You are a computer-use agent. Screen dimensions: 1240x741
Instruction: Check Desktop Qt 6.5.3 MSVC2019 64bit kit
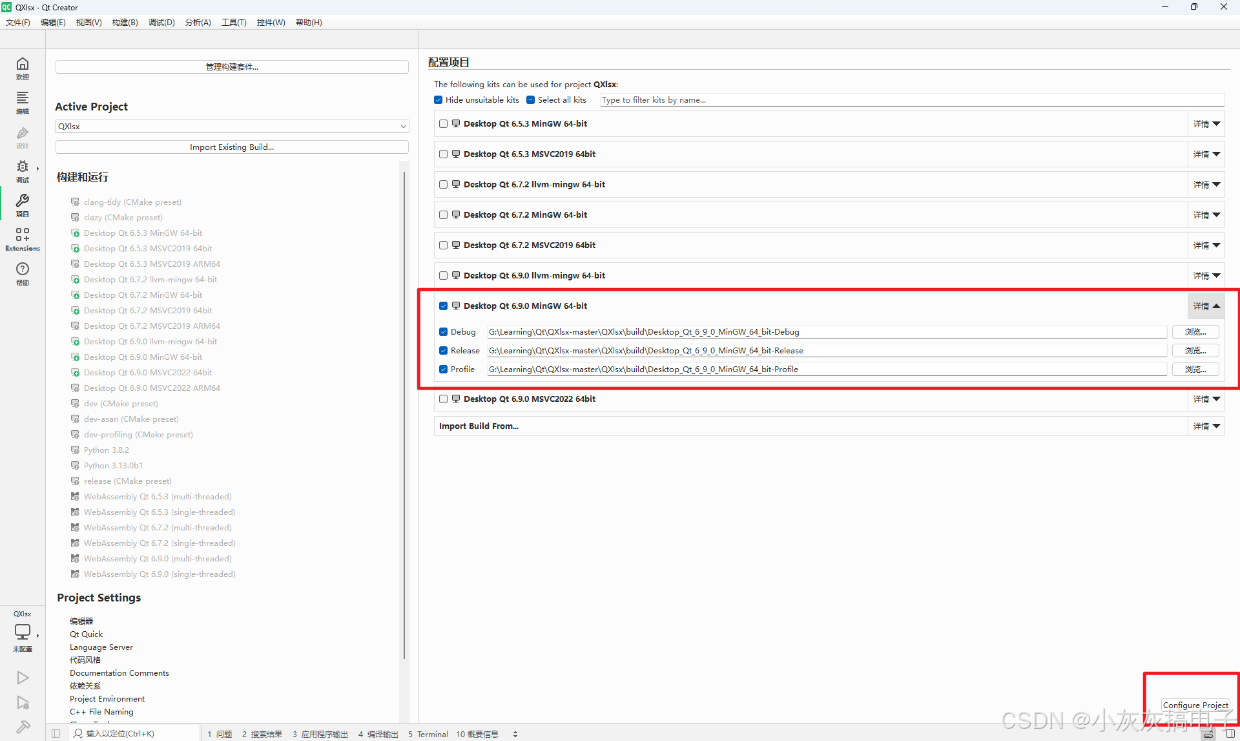tap(444, 154)
